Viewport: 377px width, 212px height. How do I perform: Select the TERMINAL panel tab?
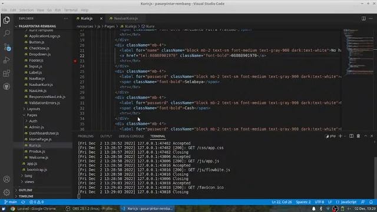(x=158, y=136)
